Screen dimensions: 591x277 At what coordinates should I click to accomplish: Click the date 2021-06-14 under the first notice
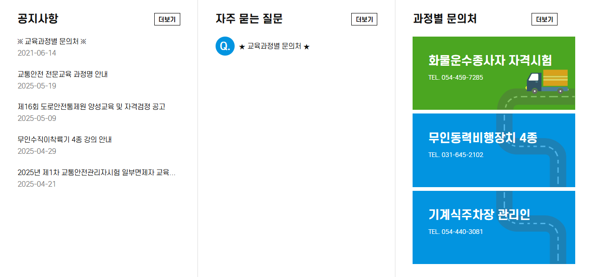click(35, 53)
